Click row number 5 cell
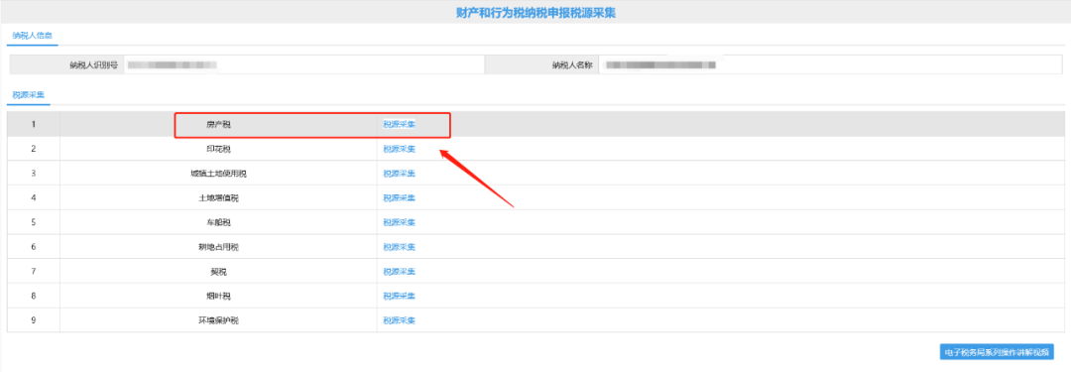This screenshot has width=1071, height=372. [x=34, y=223]
